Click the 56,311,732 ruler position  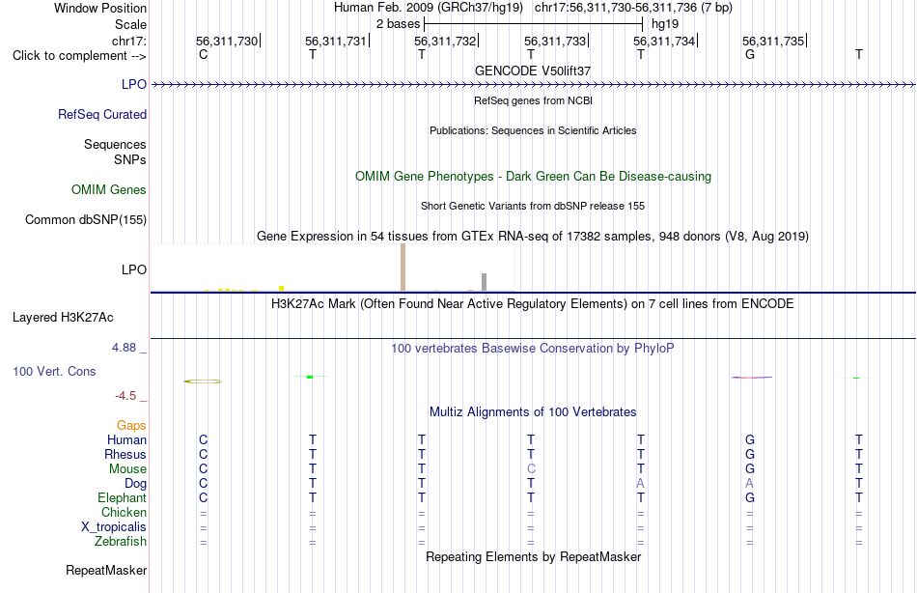(x=446, y=41)
